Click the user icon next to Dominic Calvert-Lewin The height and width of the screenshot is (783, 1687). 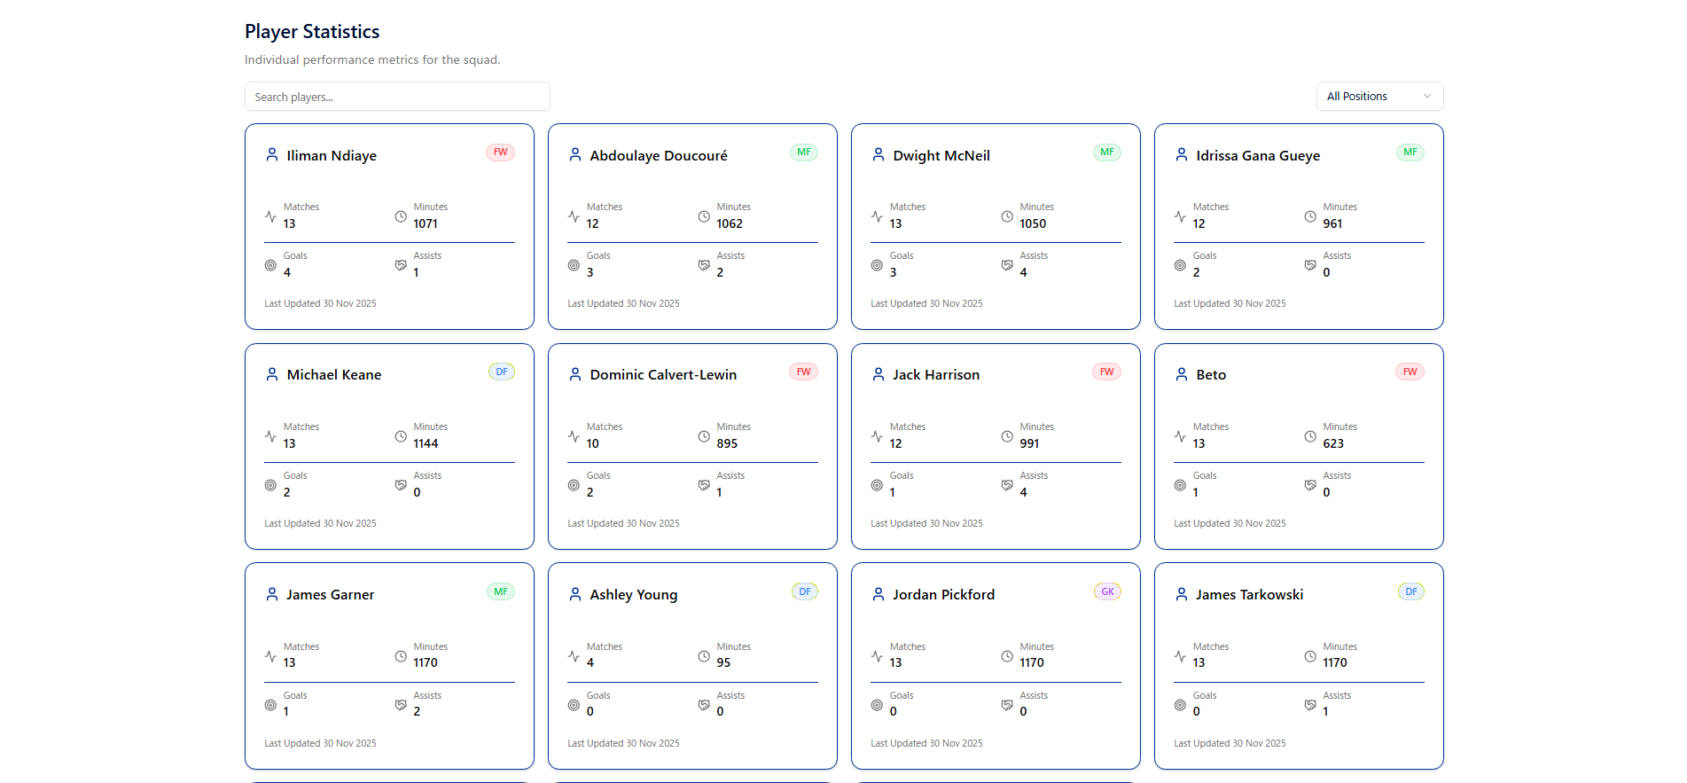575,374
